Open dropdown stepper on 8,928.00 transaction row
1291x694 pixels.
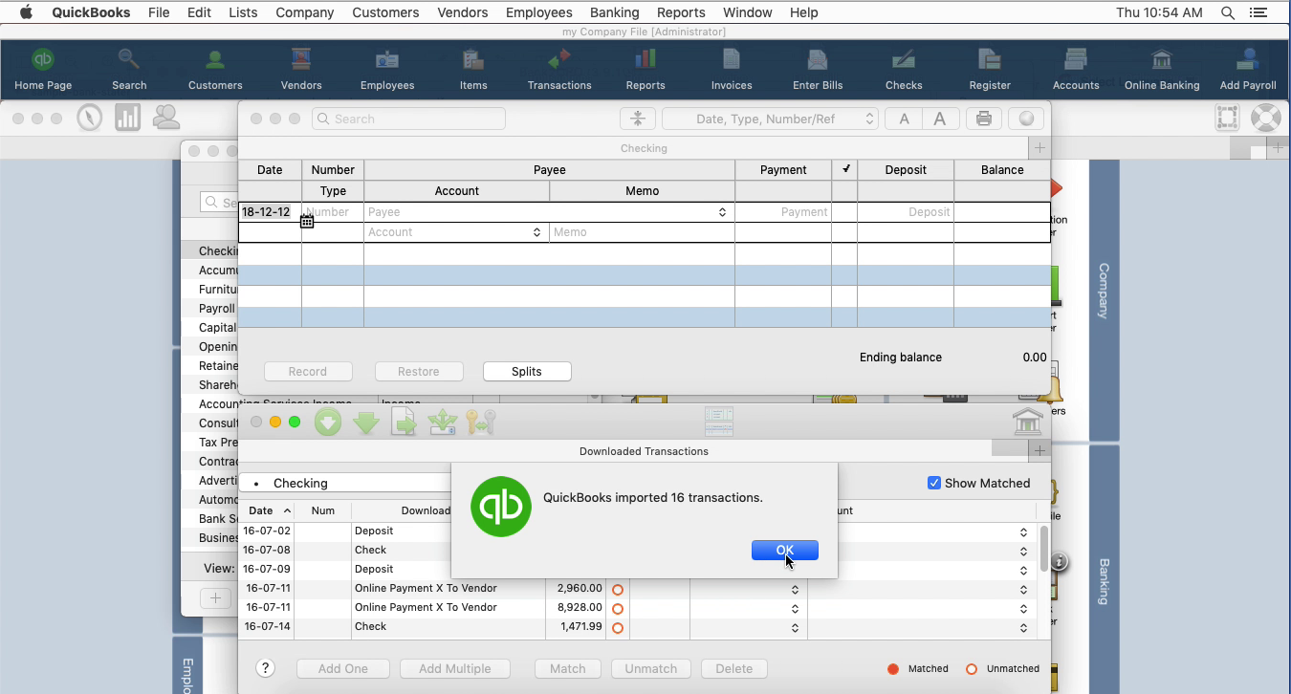795,608
